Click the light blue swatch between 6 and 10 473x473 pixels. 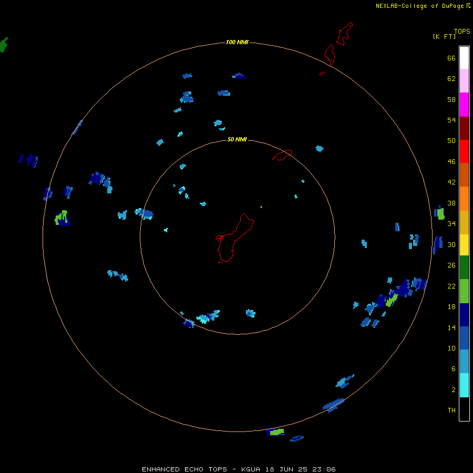coord(464,361)
